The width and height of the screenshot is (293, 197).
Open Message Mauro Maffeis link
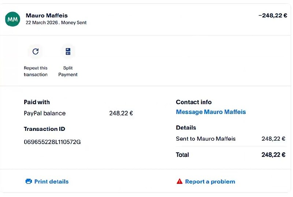tap(211, 112)
